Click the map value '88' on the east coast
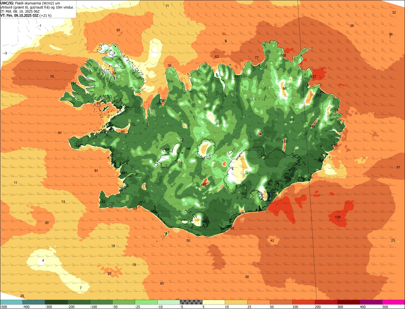The height and width of the screenshot is (309, 405). tap(335, 145)
